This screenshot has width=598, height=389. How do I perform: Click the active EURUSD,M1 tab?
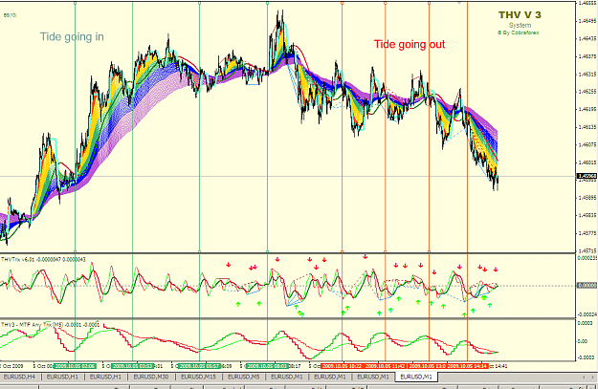(416, 377)
